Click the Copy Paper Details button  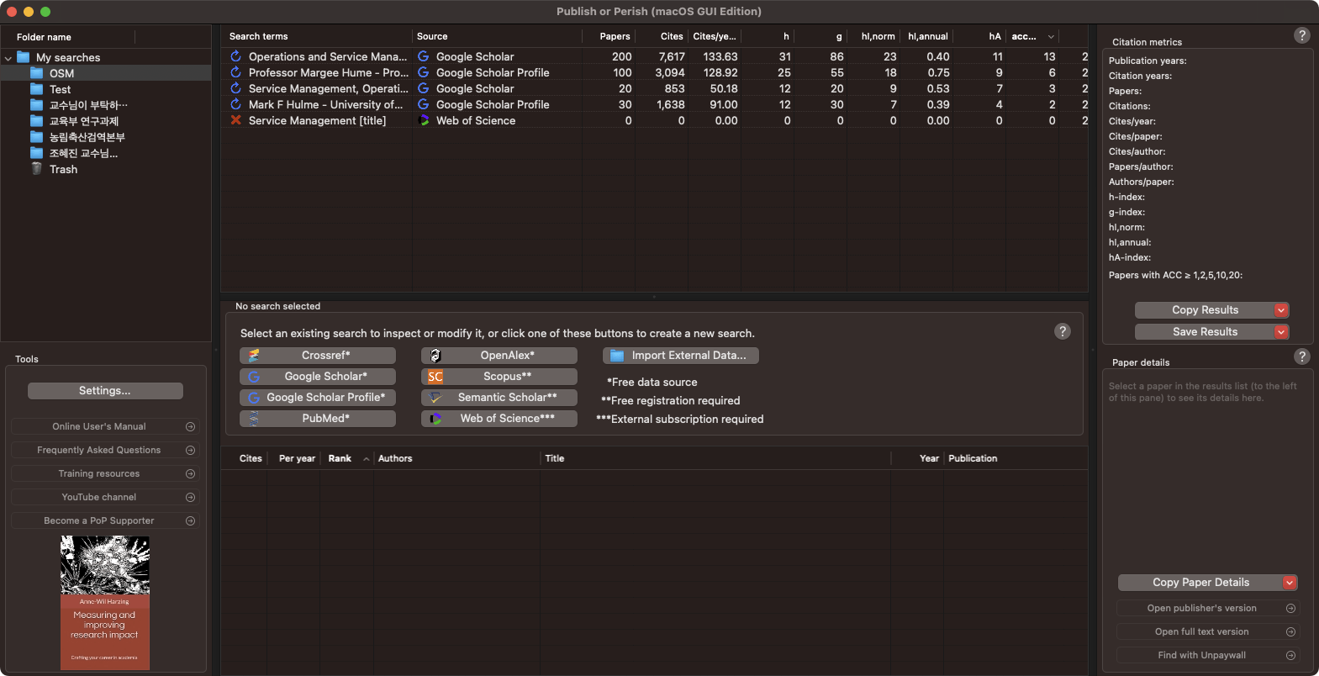click(1200, 583)
